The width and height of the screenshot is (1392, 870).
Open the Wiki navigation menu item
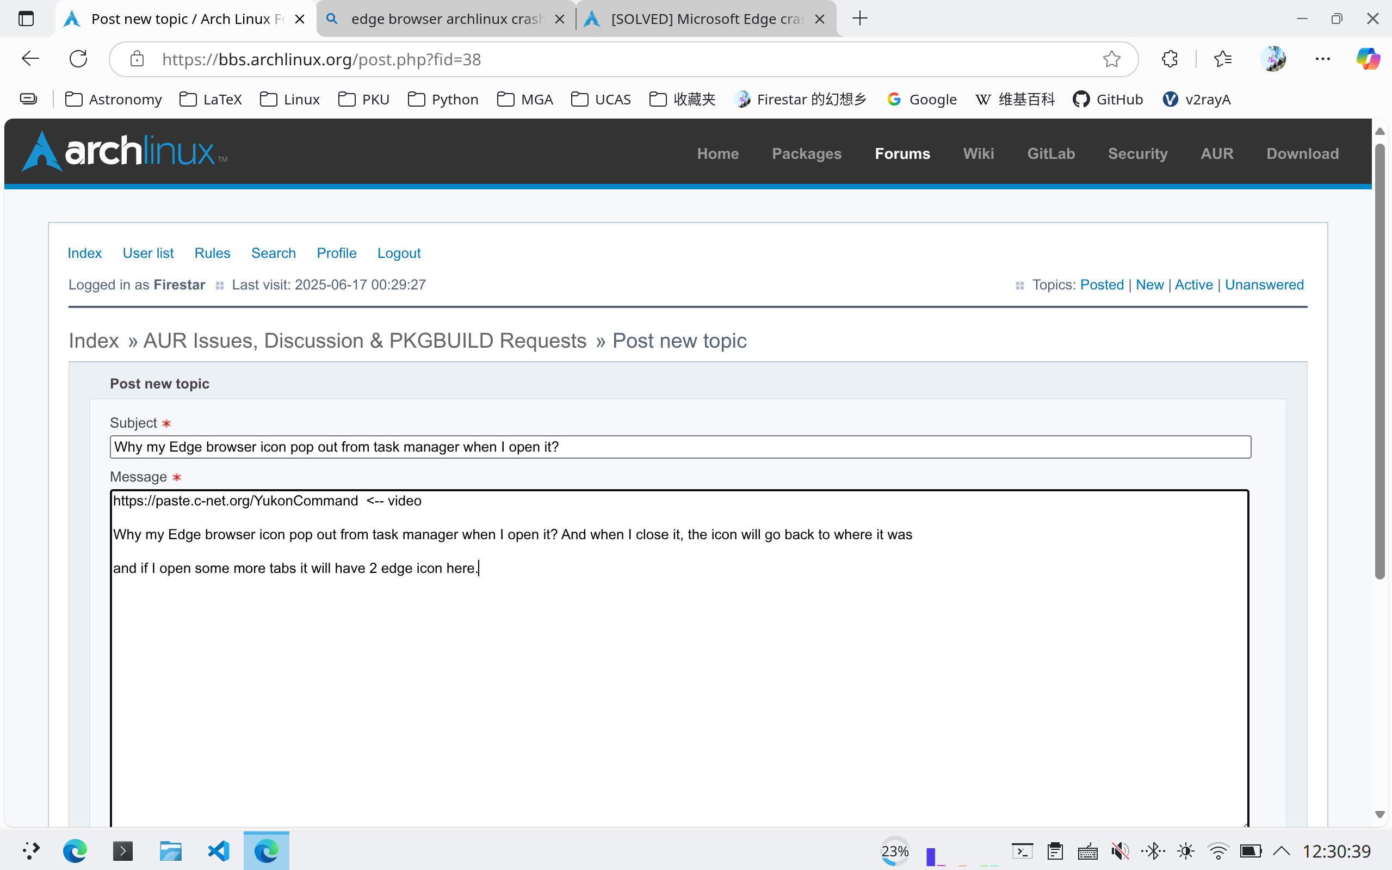[x=978, y=153]
